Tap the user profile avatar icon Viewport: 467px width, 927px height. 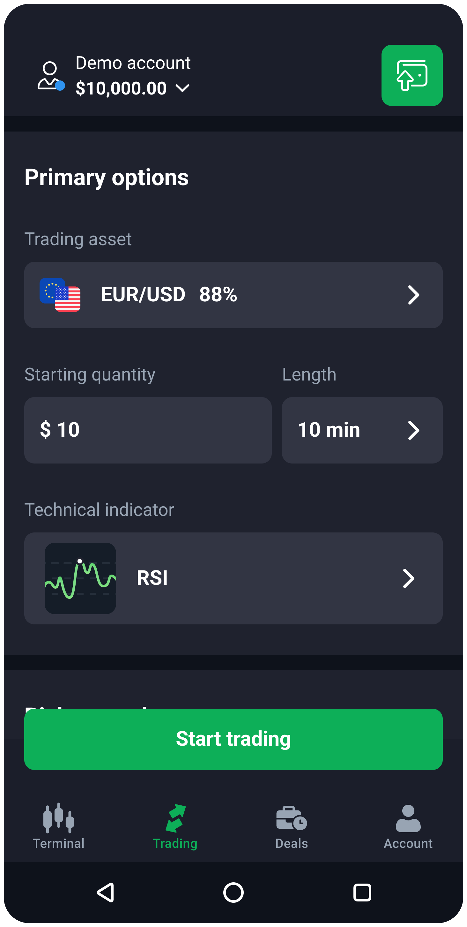point(51,76)
